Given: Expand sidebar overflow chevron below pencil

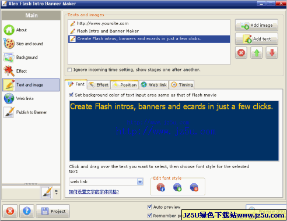Looking at the screenshot, I should click(x=57, y=192).
